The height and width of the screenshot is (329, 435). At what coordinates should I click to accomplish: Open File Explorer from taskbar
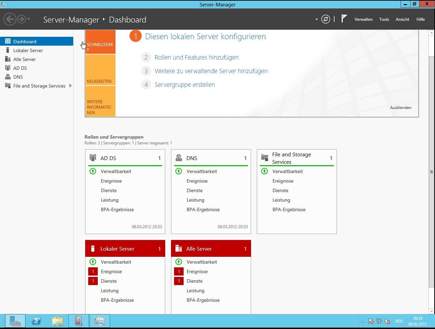pos(58,321)
